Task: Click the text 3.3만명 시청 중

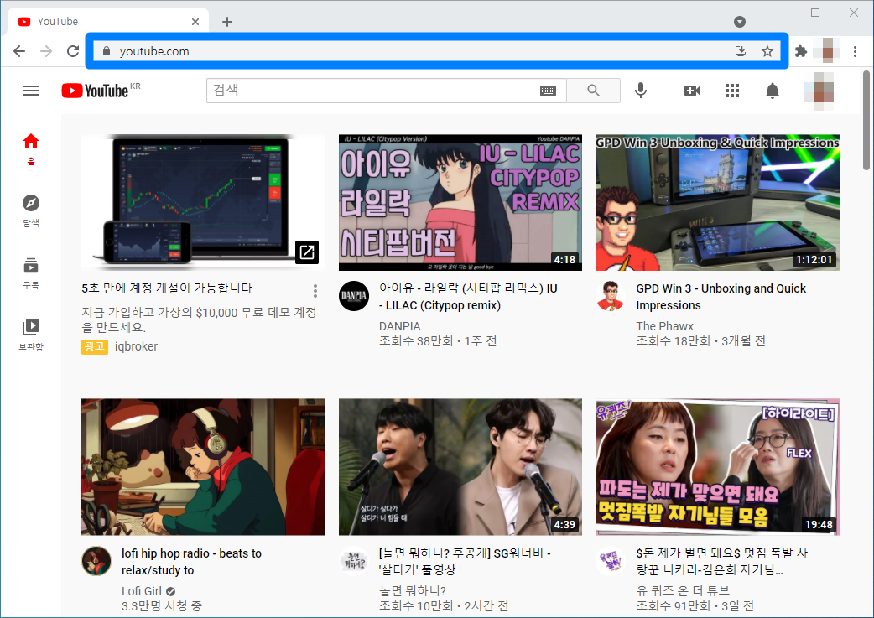Action: (x=162, y=606)
